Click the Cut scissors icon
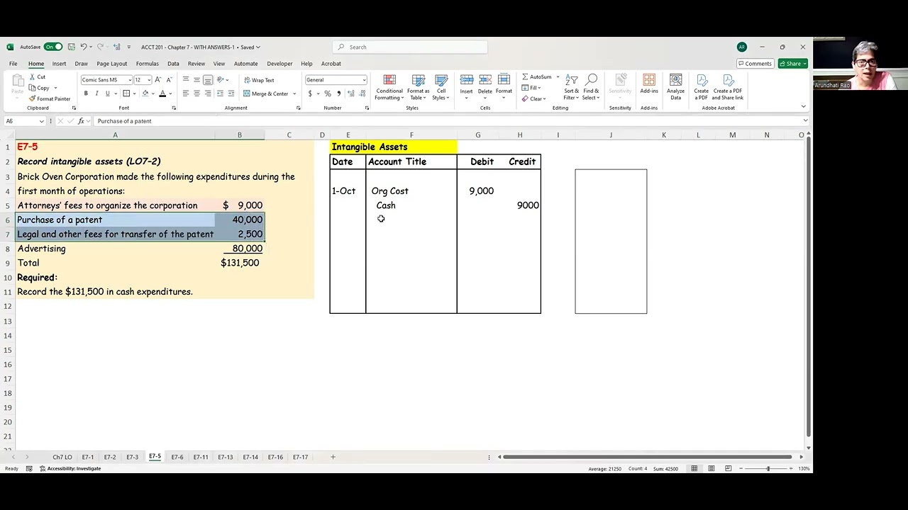Screen dimensions: 908x510 point(33,77)
